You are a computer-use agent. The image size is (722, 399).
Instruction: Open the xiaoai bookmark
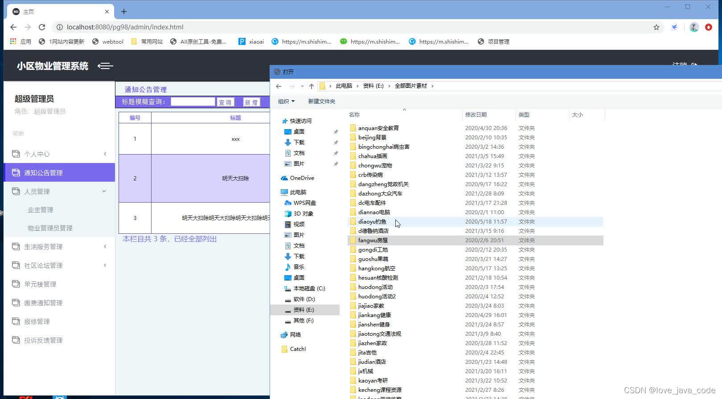[251, 41]
